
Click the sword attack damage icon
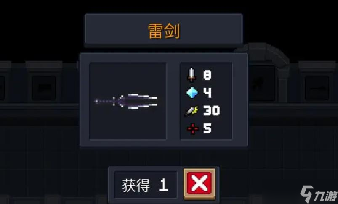click(x=191, y=75)
